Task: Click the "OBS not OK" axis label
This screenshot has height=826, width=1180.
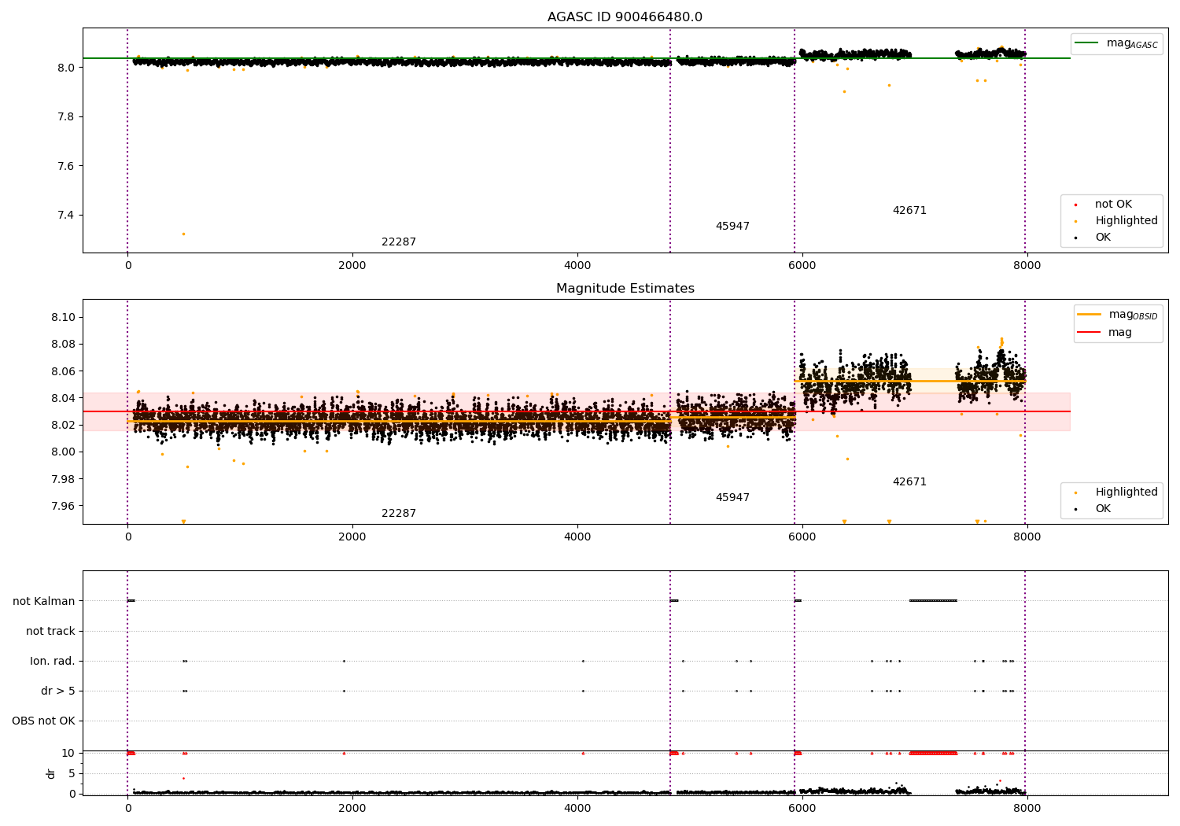Action: click(43, 721)
